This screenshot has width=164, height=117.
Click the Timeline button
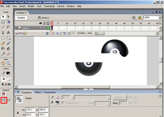click(x=21, y=18)
